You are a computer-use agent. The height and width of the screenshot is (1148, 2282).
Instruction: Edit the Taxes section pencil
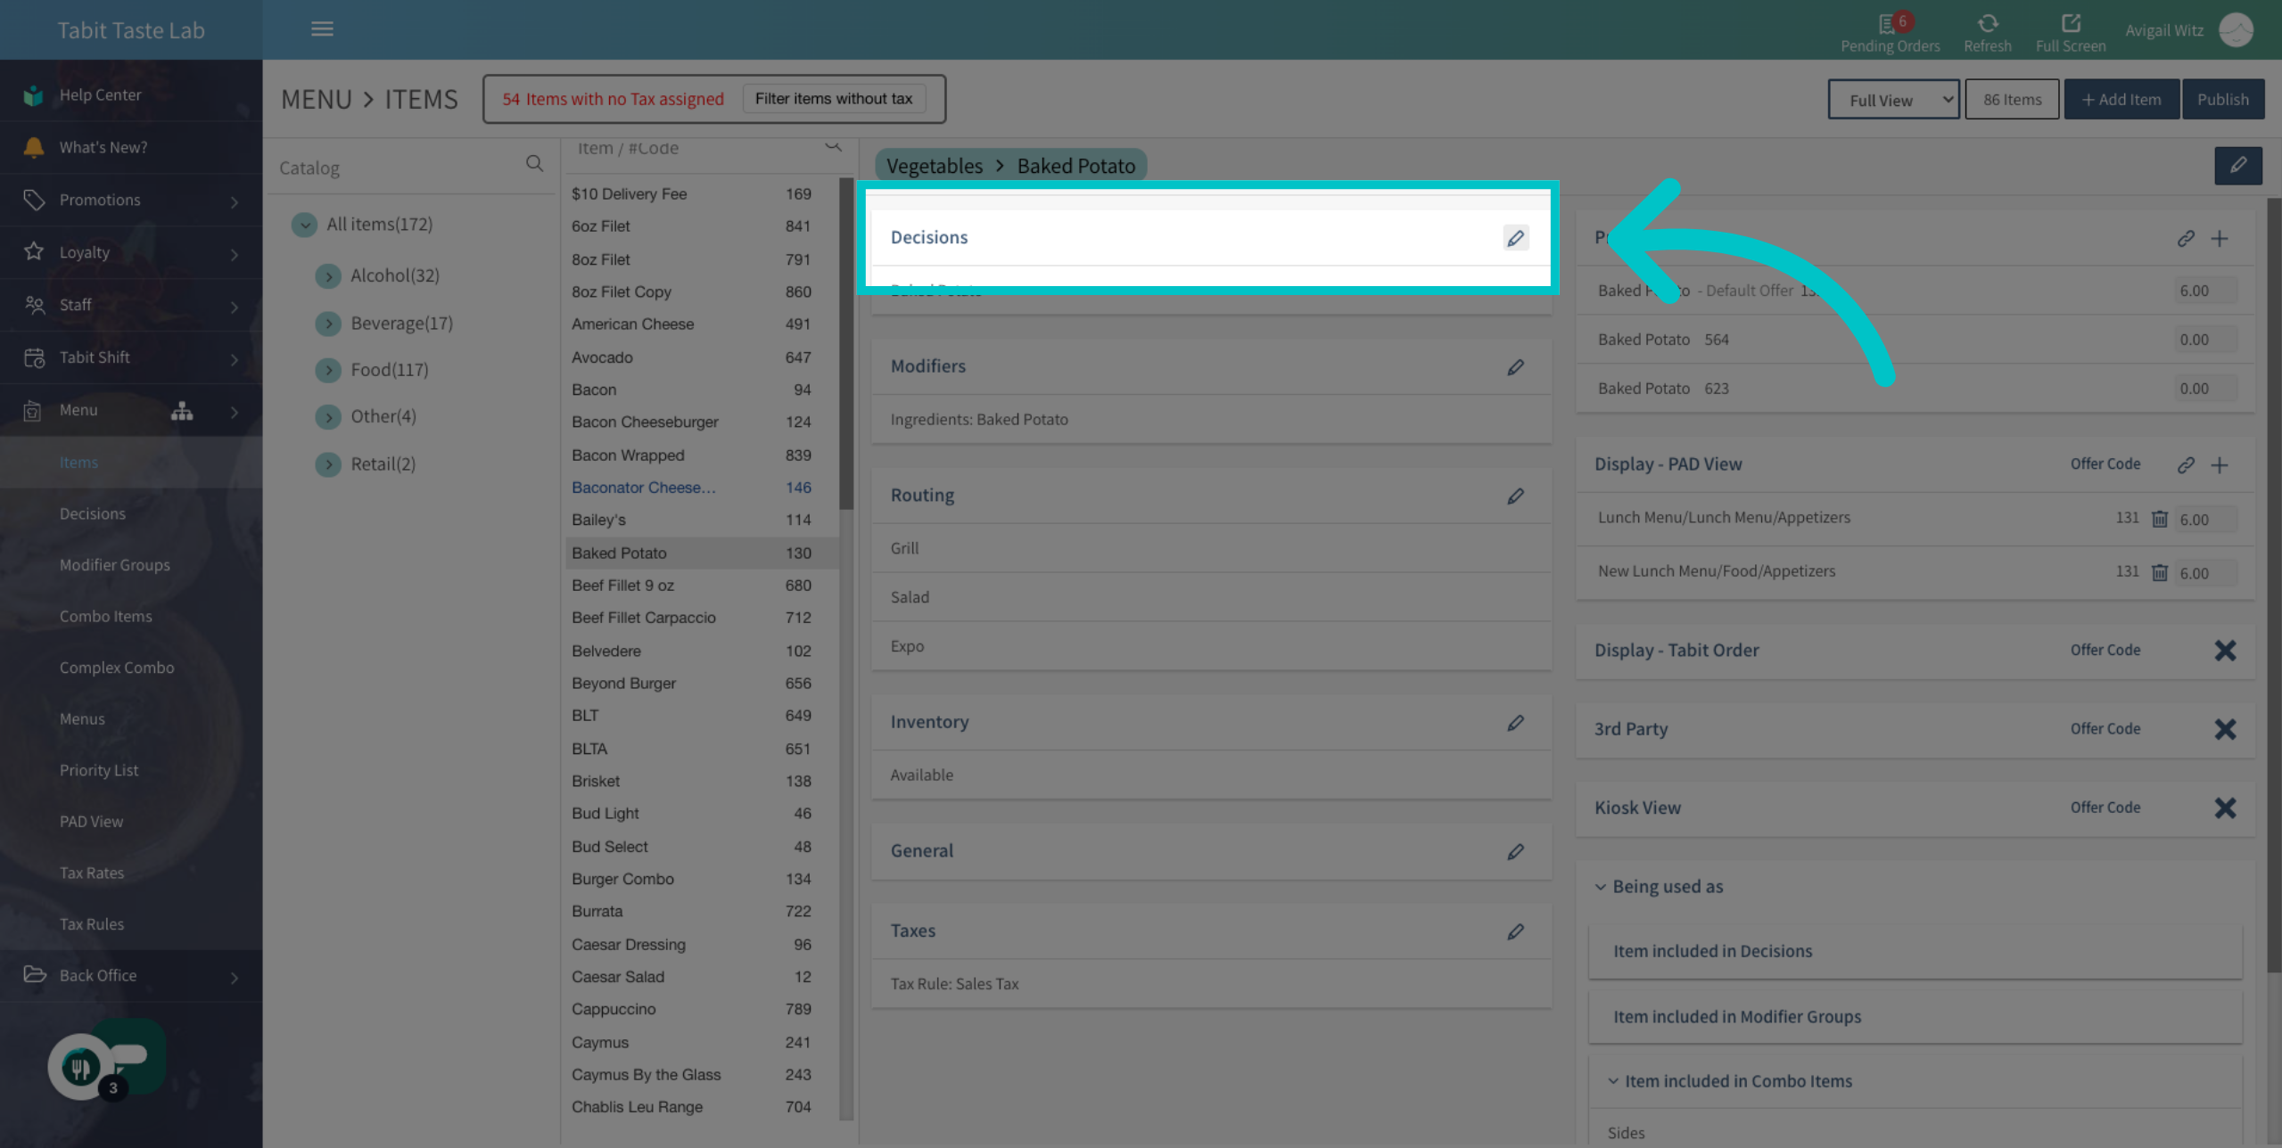coord(1515,931)
